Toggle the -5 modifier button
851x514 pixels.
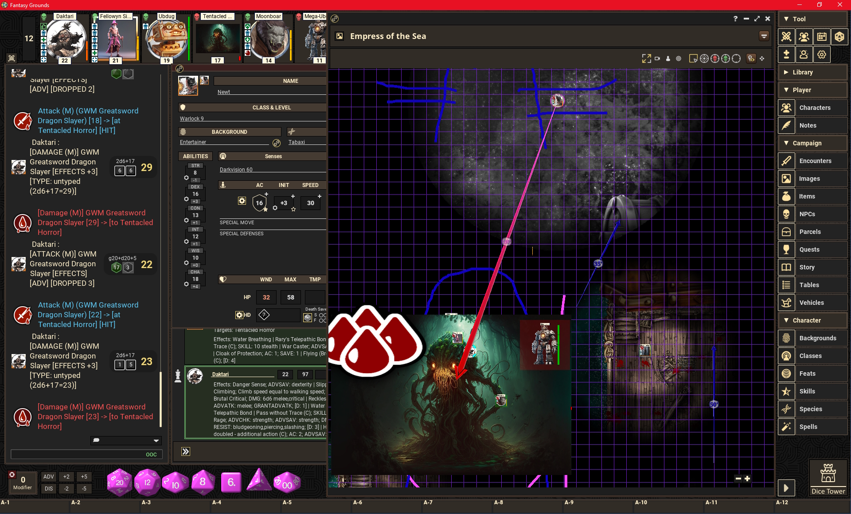click(x=84, y=489)
